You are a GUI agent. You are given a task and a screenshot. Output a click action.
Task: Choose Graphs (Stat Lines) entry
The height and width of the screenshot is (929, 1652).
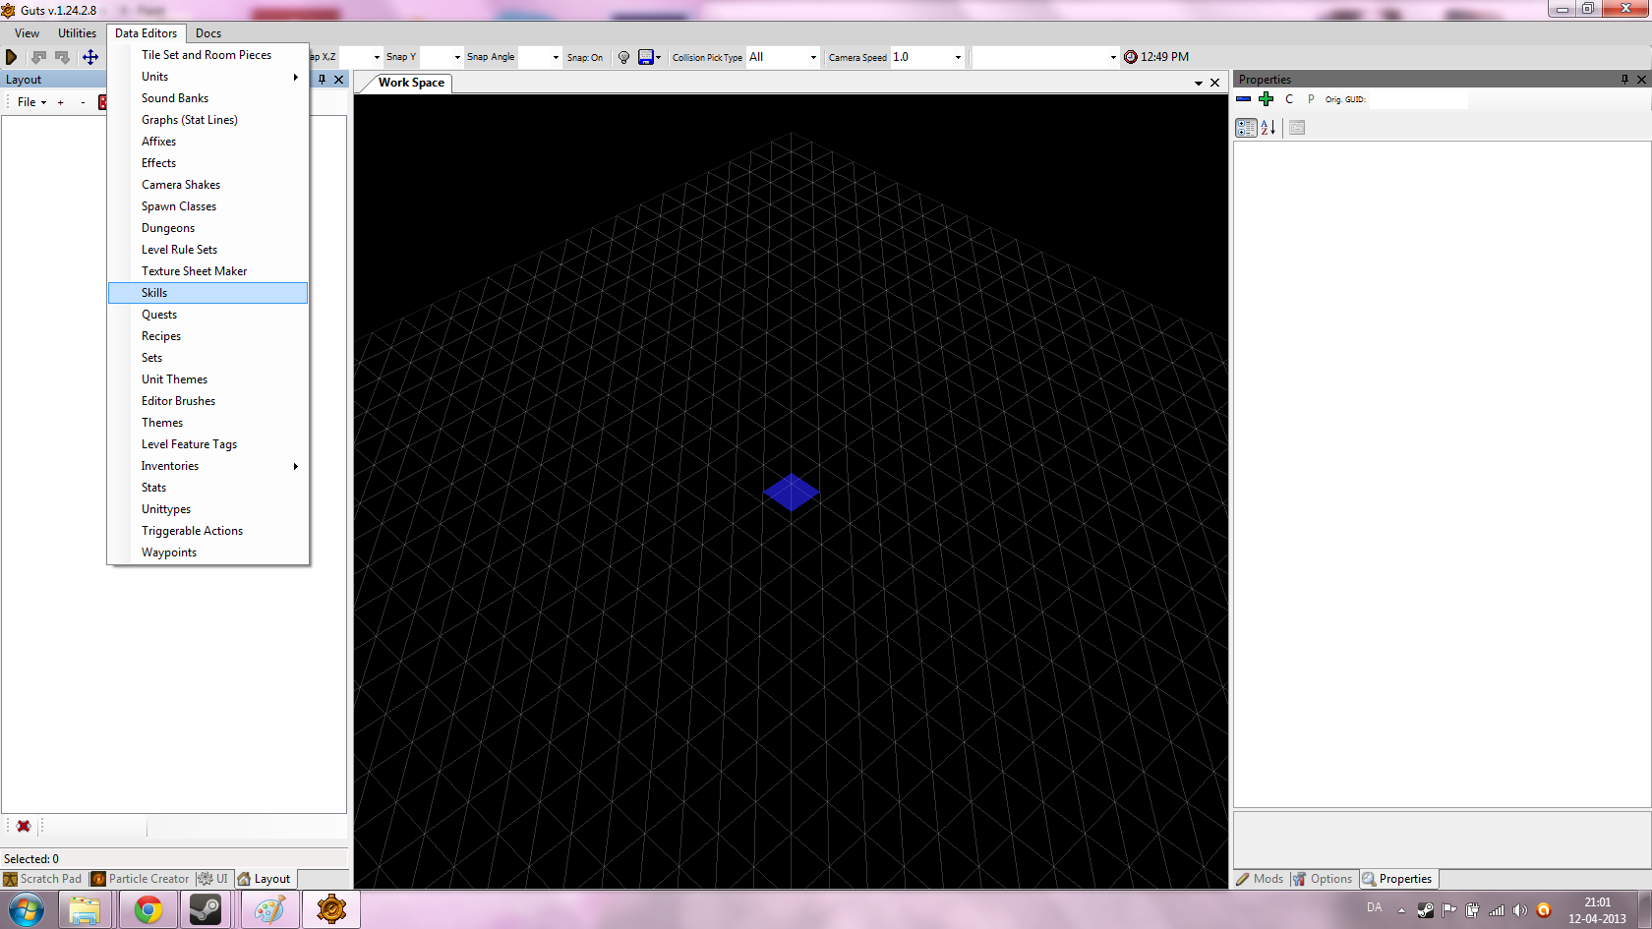click(x=207, y=120)
